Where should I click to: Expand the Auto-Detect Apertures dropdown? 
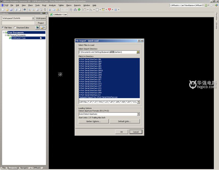[138, 114]
